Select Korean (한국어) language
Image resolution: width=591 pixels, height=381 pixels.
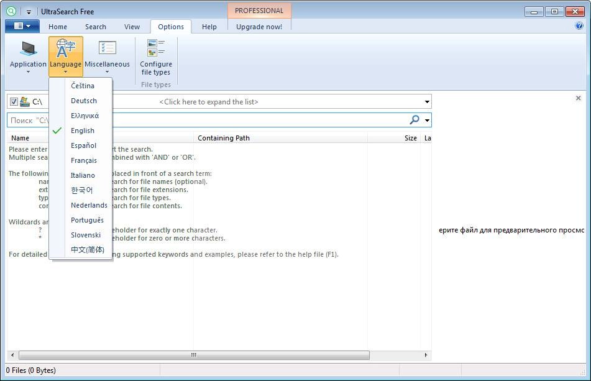(x=81, y=190)
